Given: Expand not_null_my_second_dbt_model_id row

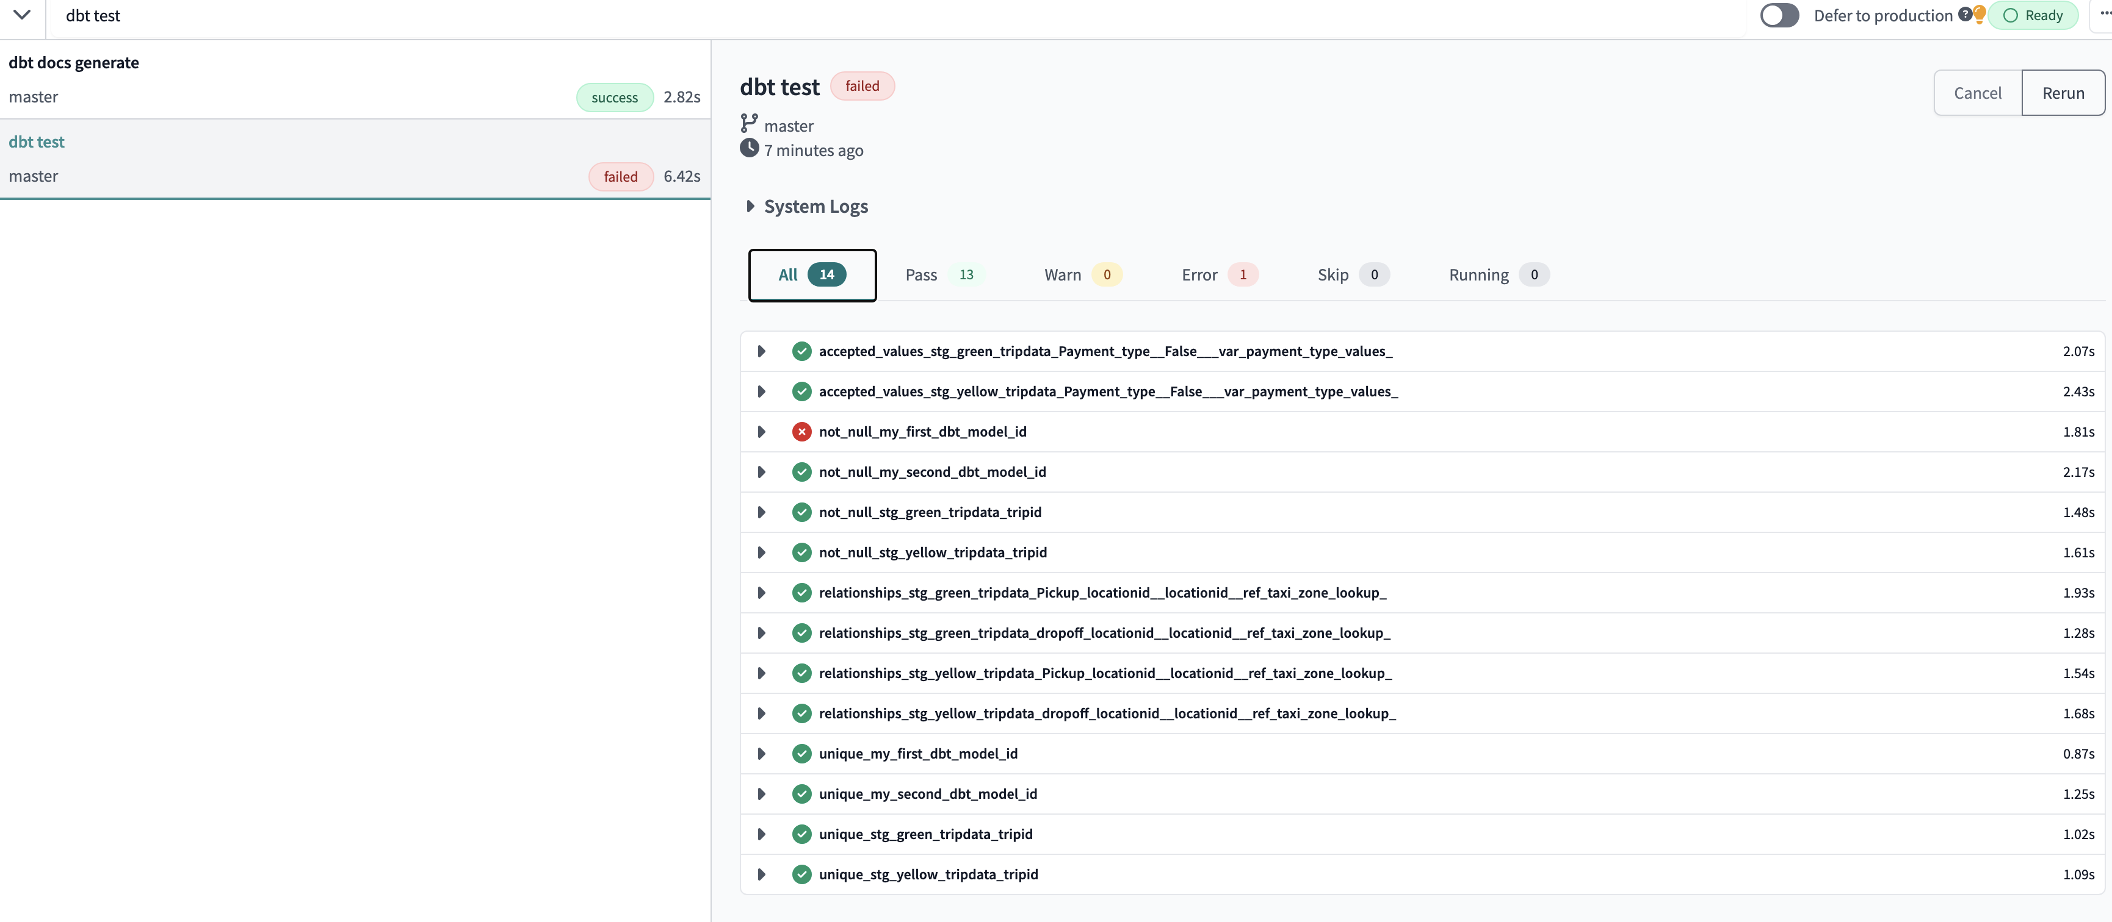Looking at the screenshot, I should pos(762,471).
